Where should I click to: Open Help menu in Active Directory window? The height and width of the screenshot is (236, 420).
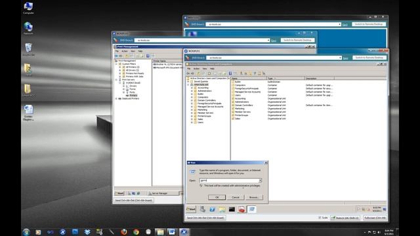(212, 69)
